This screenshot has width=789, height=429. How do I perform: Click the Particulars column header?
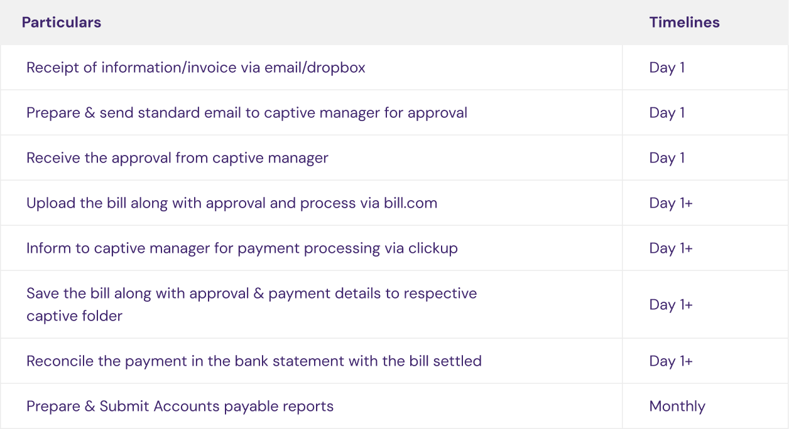(61, 22)
